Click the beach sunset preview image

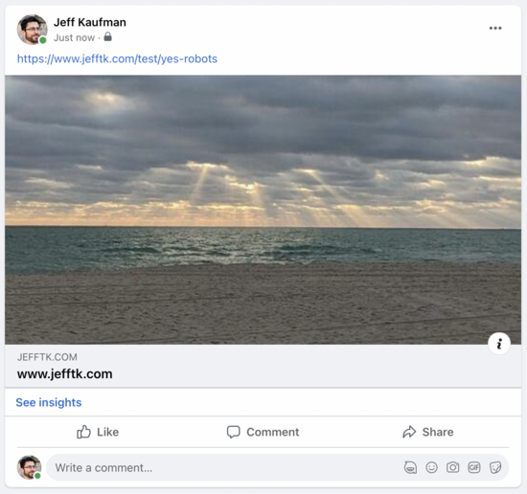tap(263, 210)
